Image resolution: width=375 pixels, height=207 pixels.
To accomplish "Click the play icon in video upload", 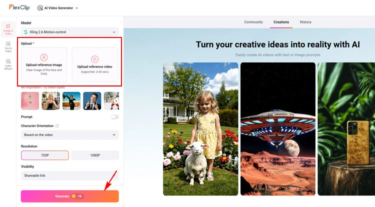I will tap(94, 59).
